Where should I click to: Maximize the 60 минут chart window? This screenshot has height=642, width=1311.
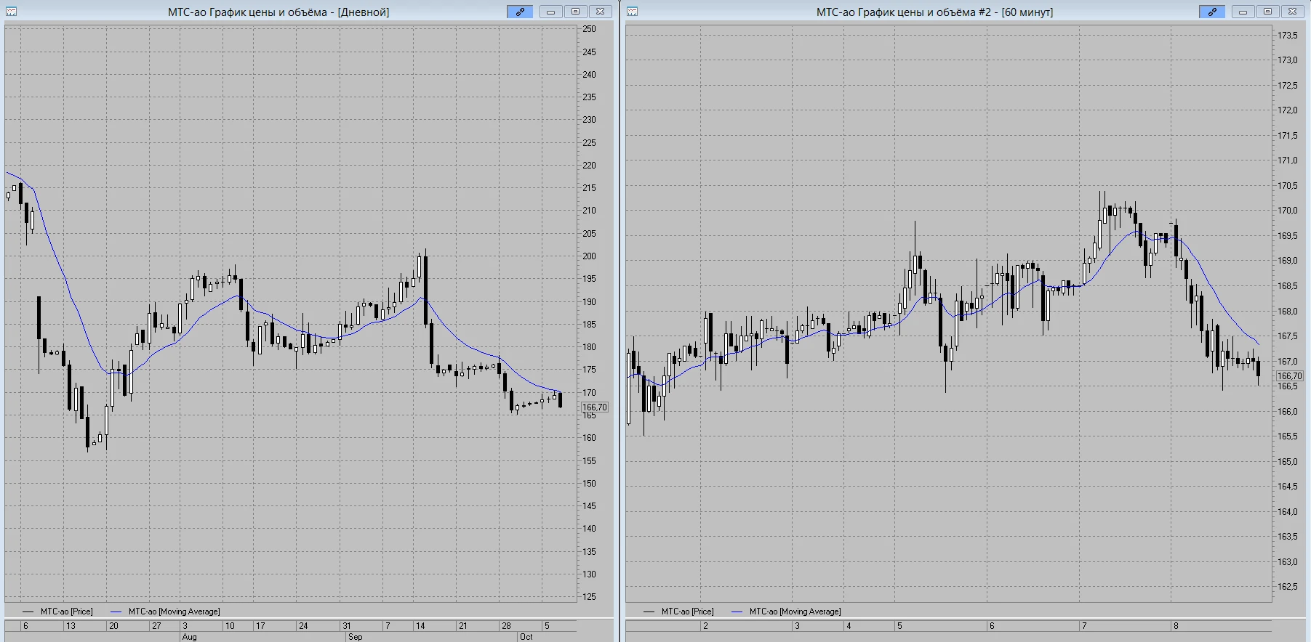click(x=1267, y=12)
